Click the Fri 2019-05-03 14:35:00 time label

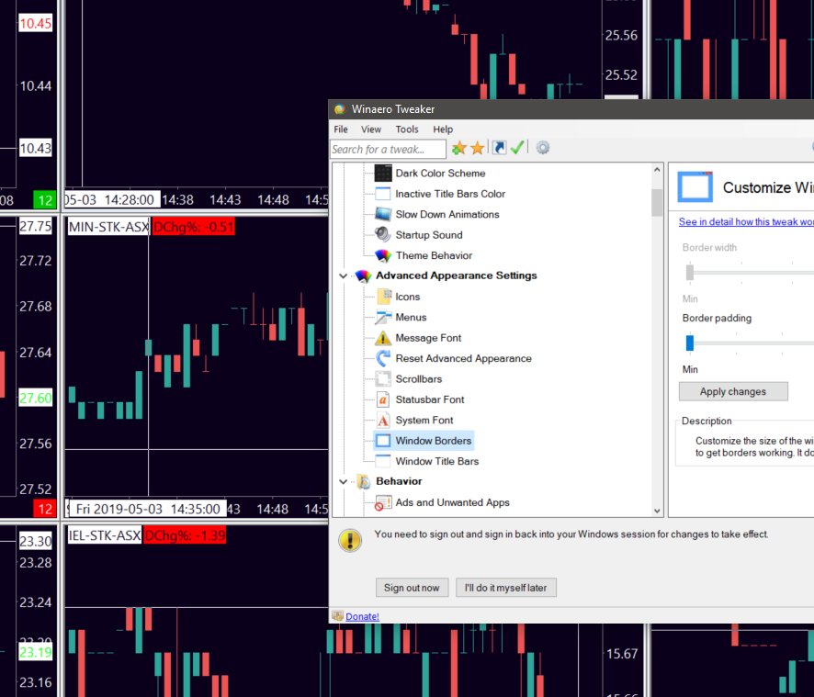[147, 509]
